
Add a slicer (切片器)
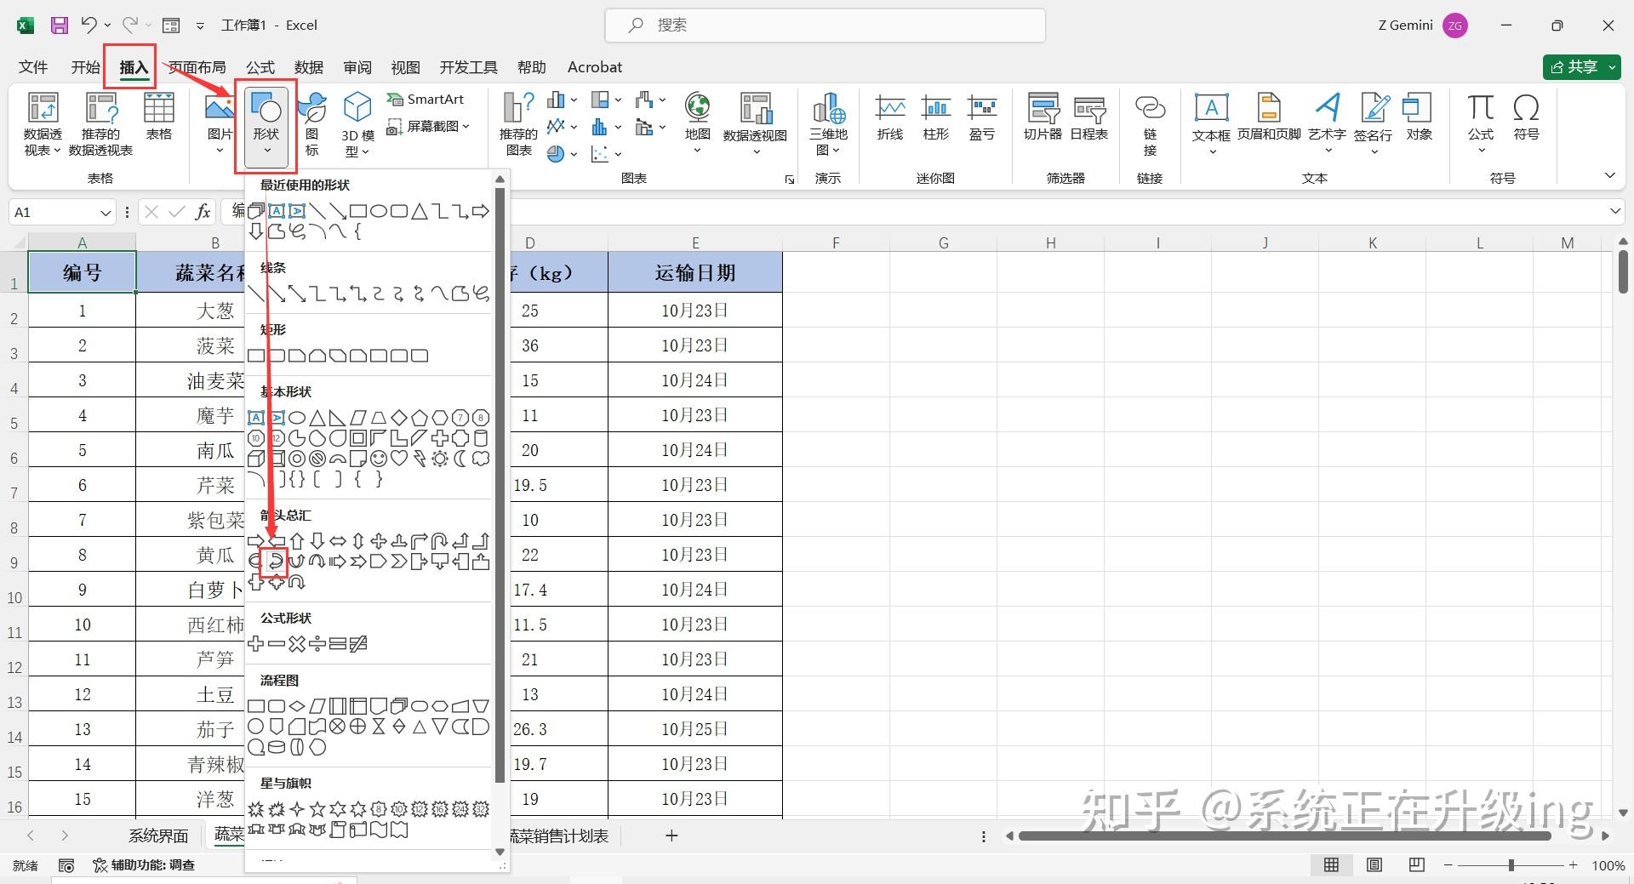pyautogui.click(x=1043, y=117)
